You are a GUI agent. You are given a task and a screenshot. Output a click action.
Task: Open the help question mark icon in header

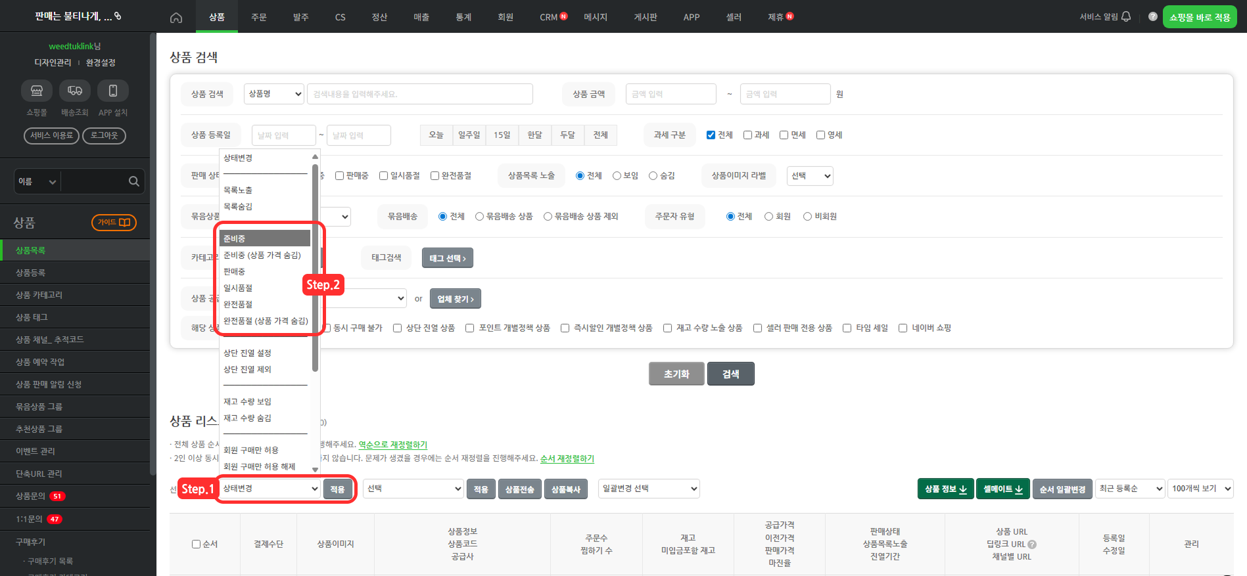pos(1152,16)
